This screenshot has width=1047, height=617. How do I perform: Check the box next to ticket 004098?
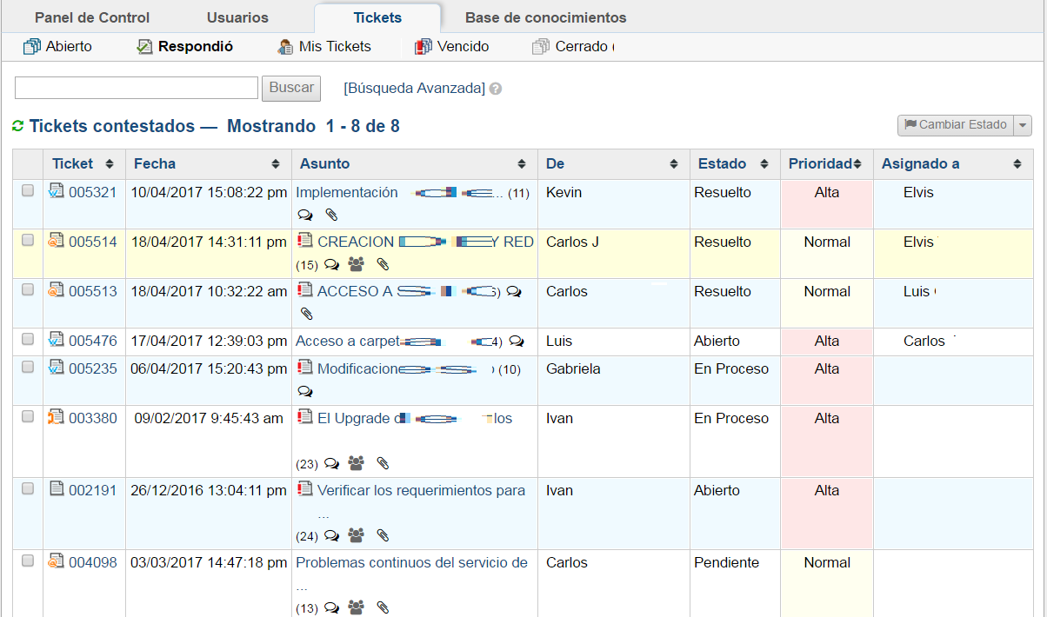28,561
